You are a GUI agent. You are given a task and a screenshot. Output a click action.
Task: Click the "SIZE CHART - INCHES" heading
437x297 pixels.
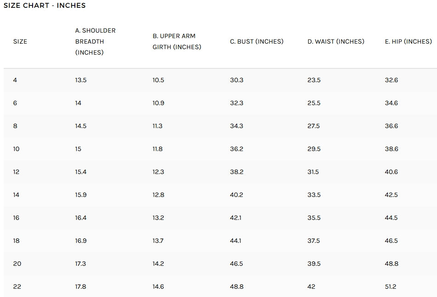[45, 6]
